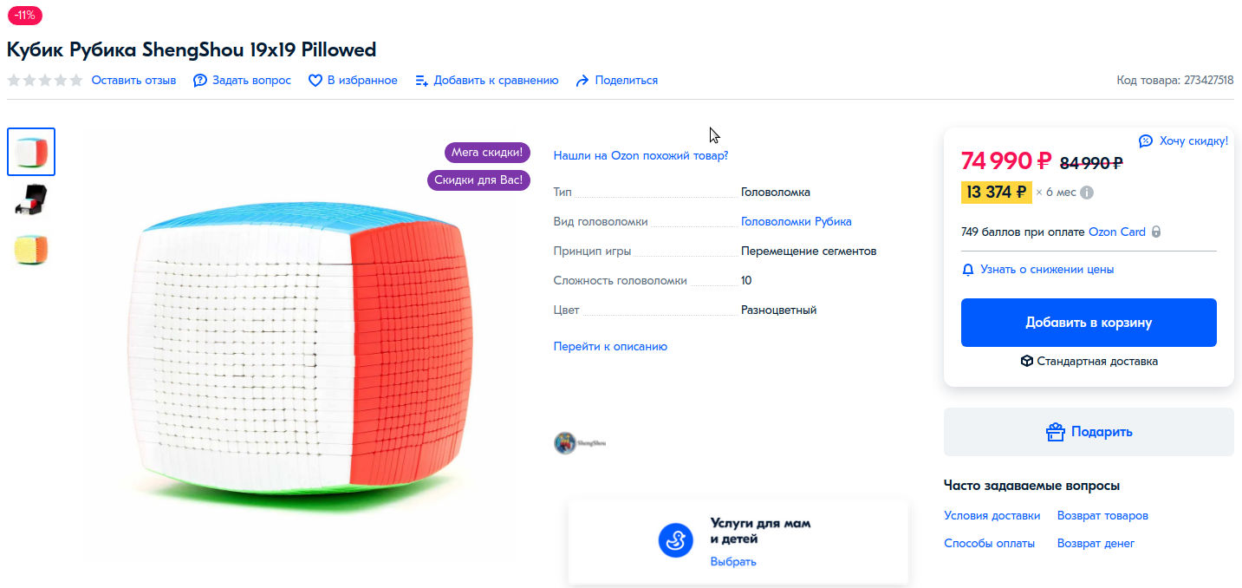Click the lock icon next to Ozon Card
1242x588 pixels.
click(1156, 232)
